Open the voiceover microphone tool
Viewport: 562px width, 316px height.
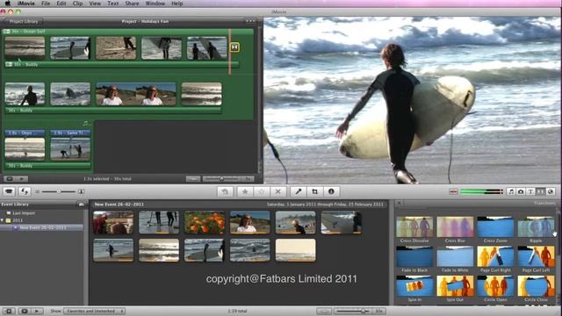(x=299, y=191)
